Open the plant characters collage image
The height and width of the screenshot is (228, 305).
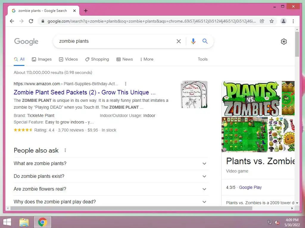pos(276,134)
